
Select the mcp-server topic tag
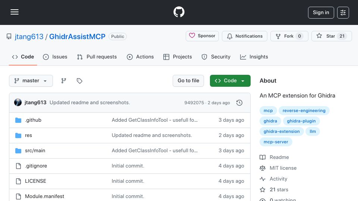(276, 142)
